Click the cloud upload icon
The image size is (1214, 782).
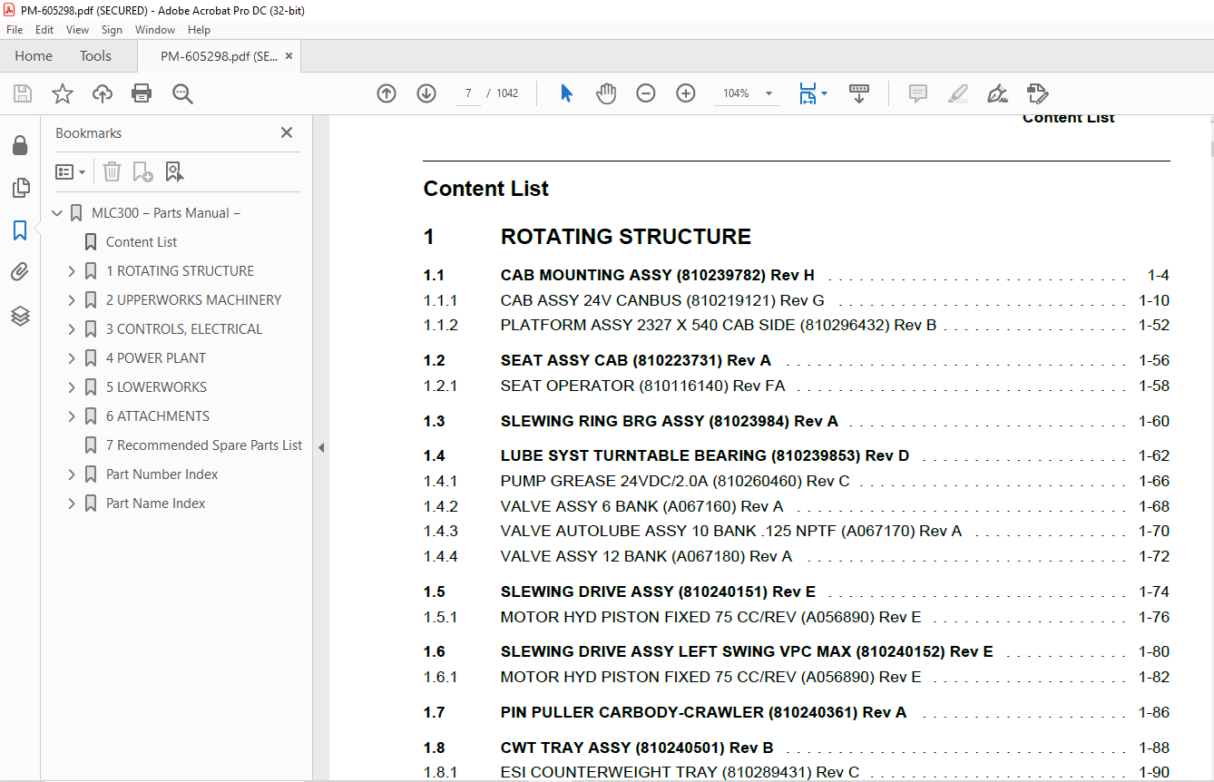[x=103, y=93]
